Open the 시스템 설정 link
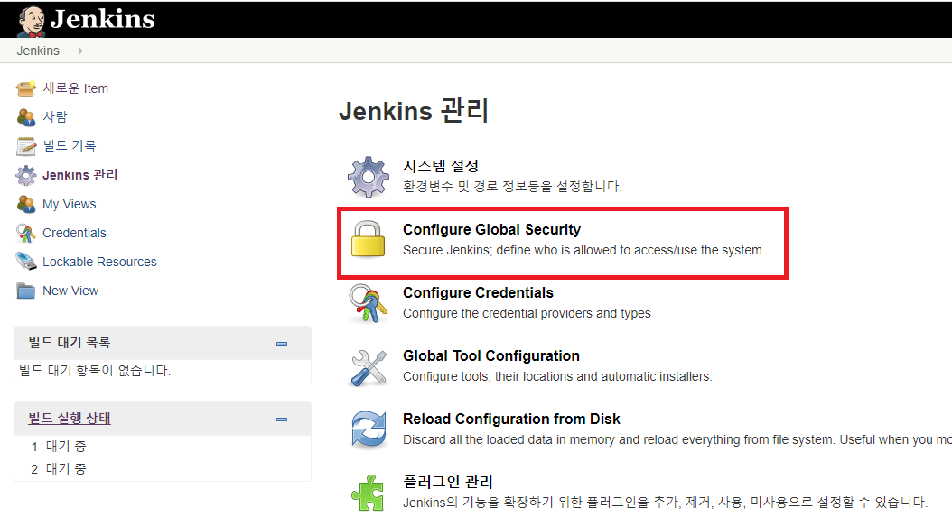Viewport: 952px width, 526px height. coord(441,166)
